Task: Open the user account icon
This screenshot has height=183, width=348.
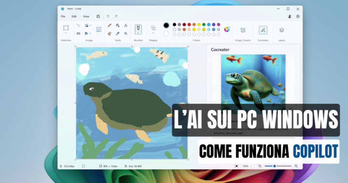Action: [x=290, y=16]
